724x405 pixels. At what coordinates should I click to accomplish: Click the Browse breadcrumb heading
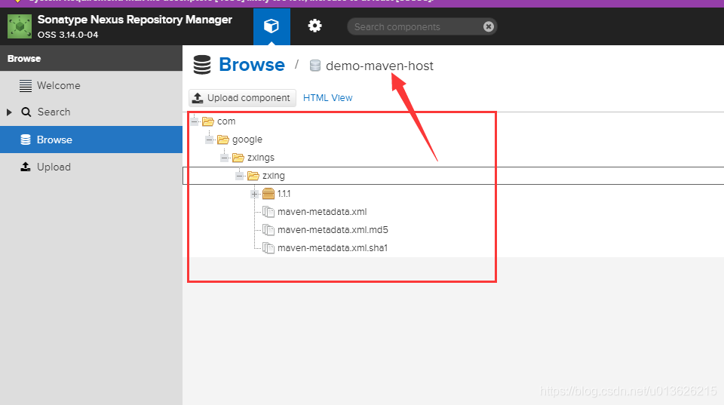[x=252, y=65]
